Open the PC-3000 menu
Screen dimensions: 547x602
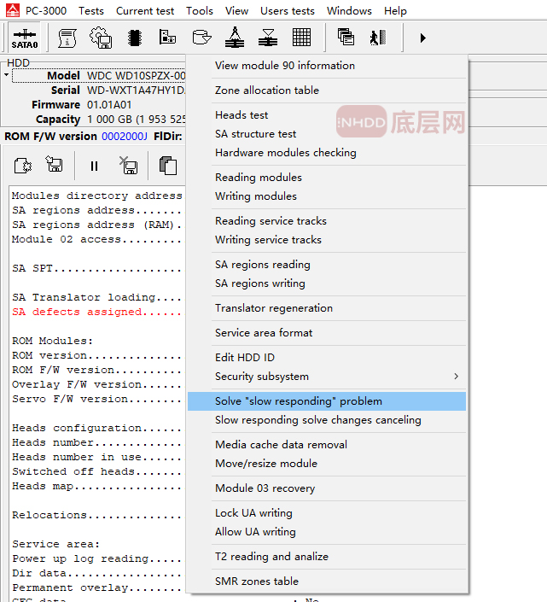click(46, 11)
